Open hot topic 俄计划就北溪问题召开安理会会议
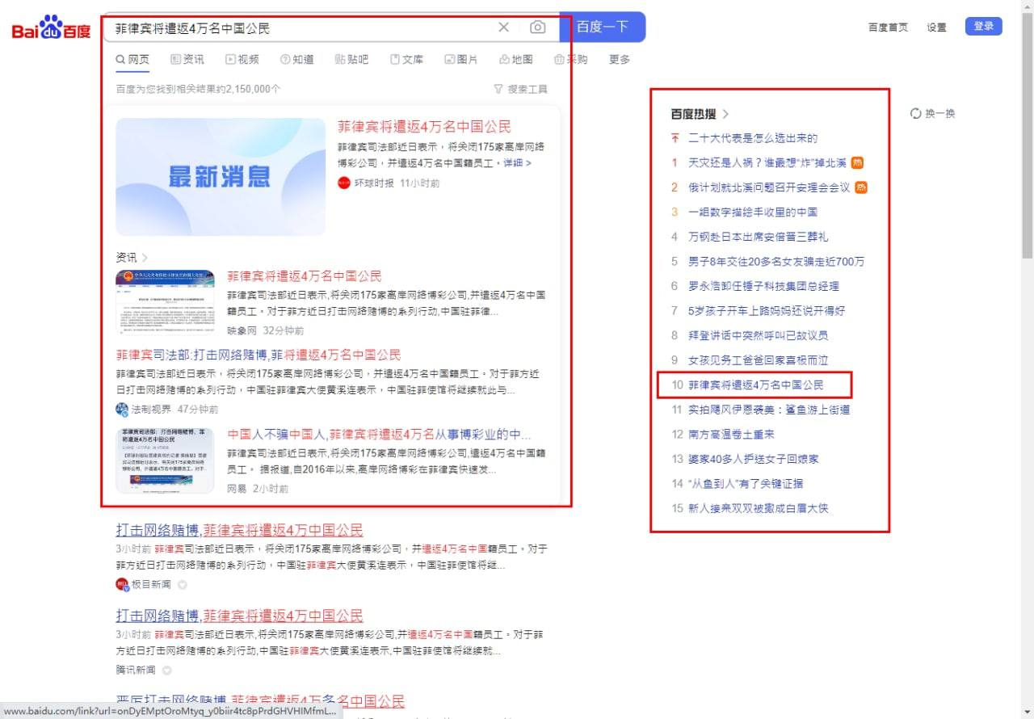The height and width of the screenshot is (719, 1034). [769, 187]
